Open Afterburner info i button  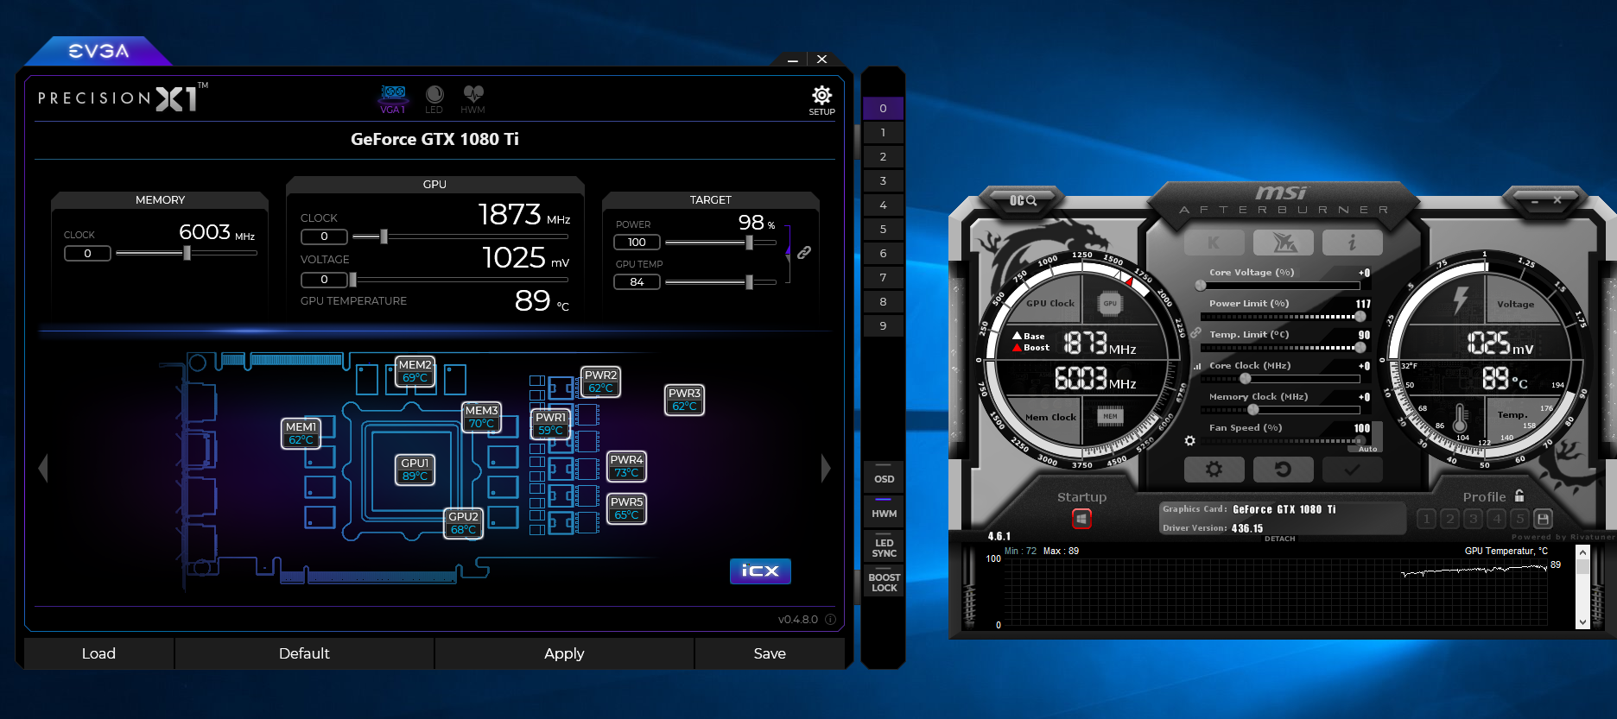[1352, 243]
